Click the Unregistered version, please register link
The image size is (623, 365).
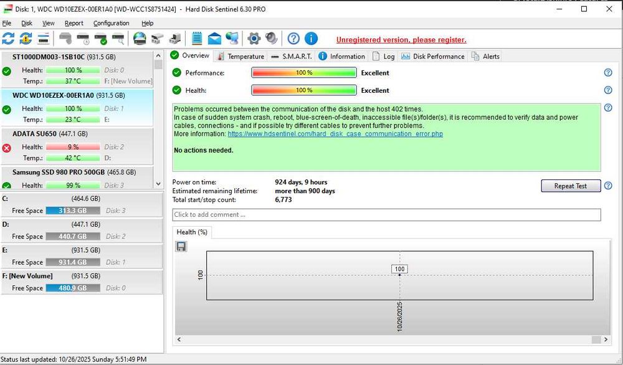401,40
